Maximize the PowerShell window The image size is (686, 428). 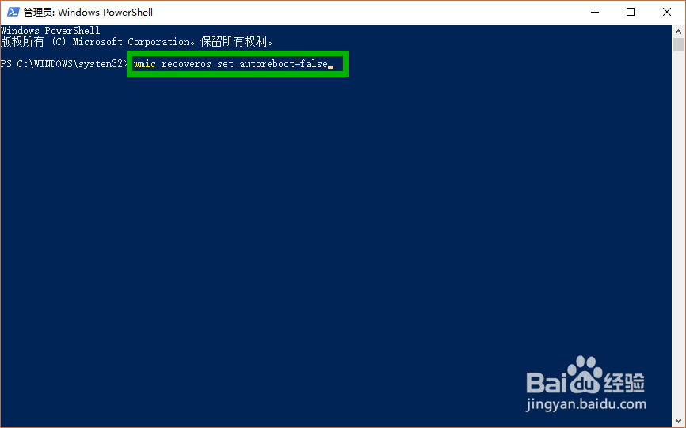[x=631, y=12]
